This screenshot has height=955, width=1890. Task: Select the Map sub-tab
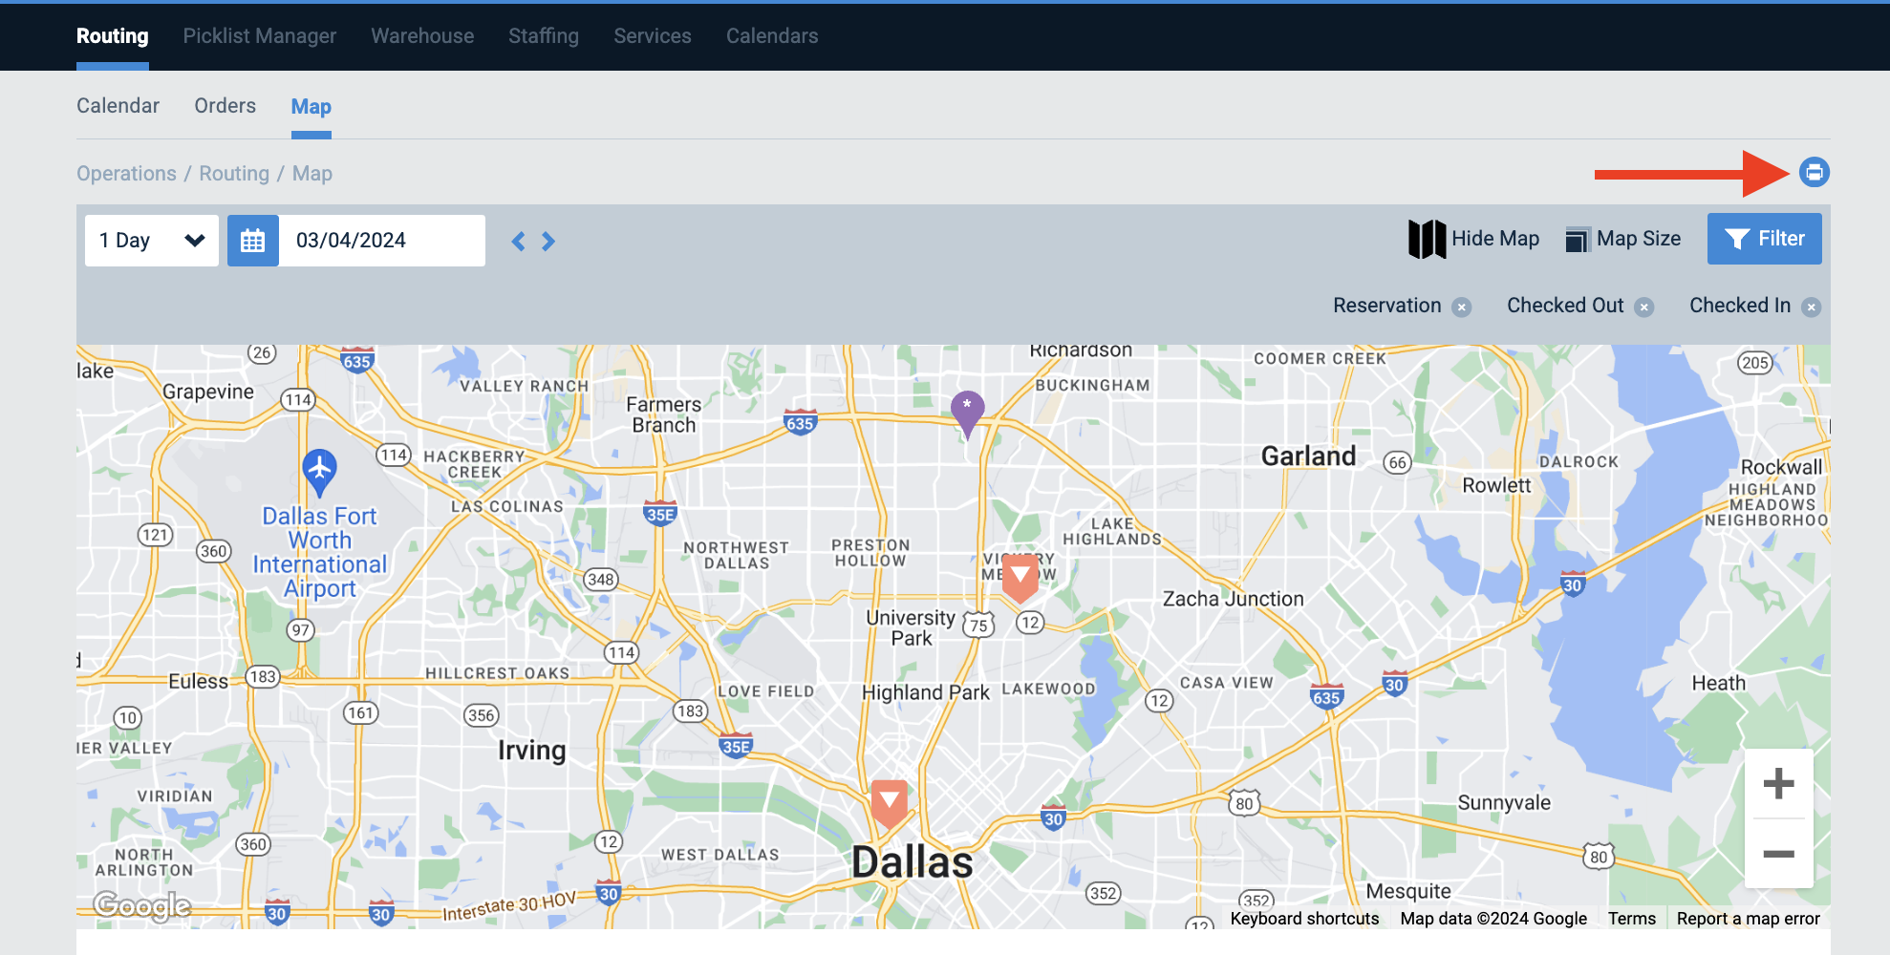click(x=311, y=107)
